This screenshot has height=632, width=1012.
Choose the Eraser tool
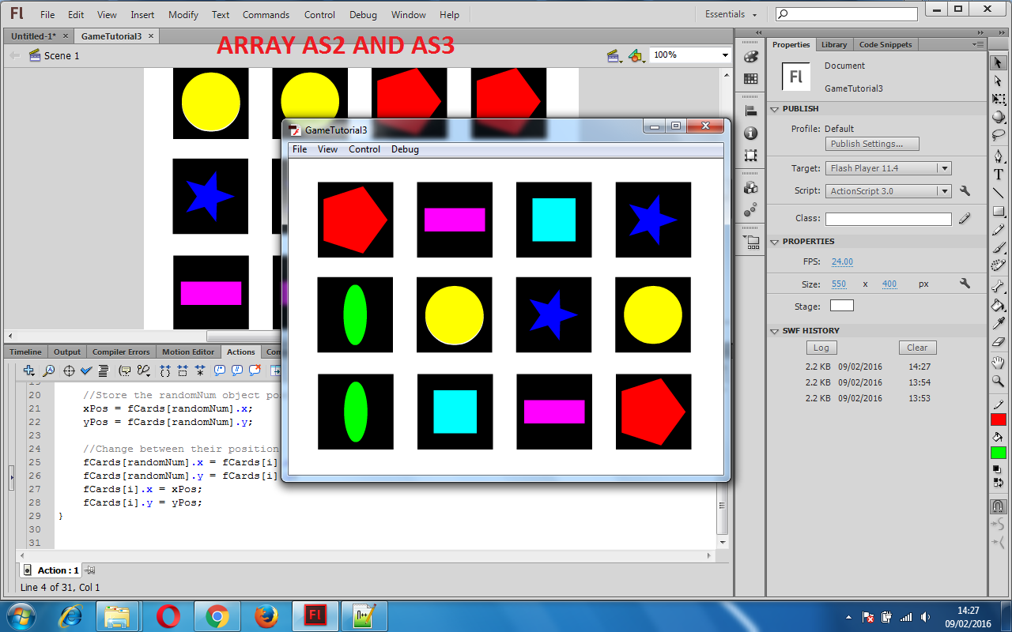click(998, 341)
